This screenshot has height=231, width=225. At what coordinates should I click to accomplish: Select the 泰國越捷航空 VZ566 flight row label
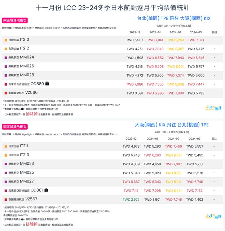point(23,93)
